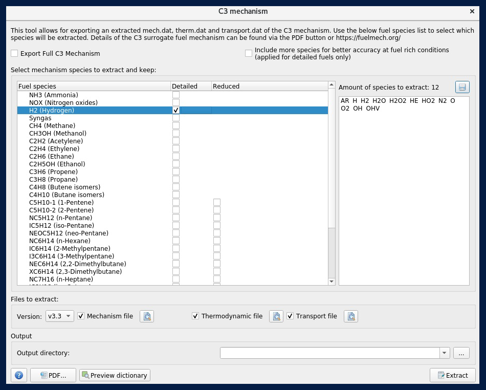Viewport: 486px width, 390px height.
Task: Check Detailed box for NH3 (Ammonia)
Action: 176,95
